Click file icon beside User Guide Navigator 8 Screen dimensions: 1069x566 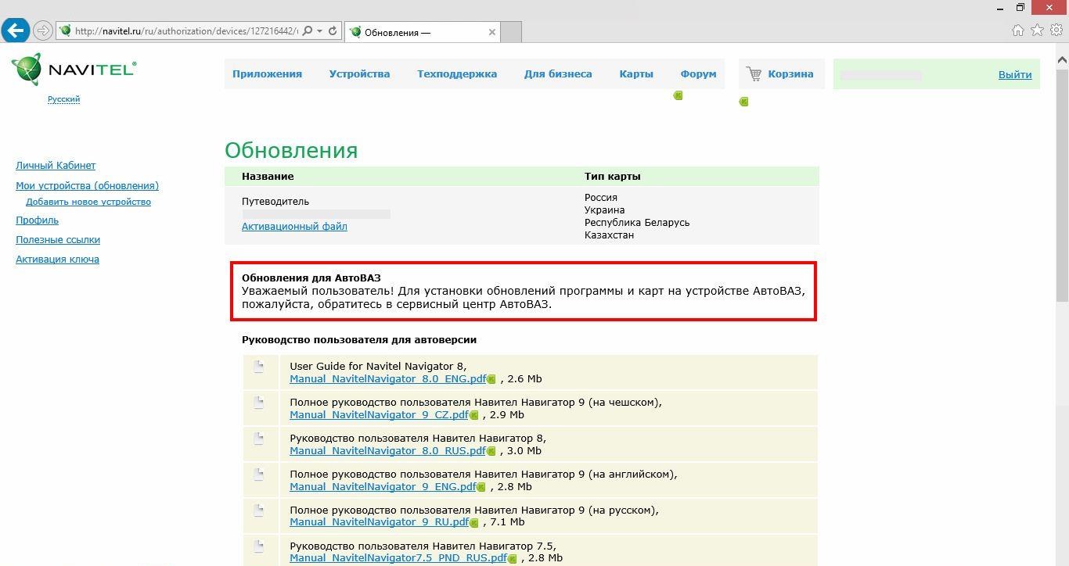point(259,367)
